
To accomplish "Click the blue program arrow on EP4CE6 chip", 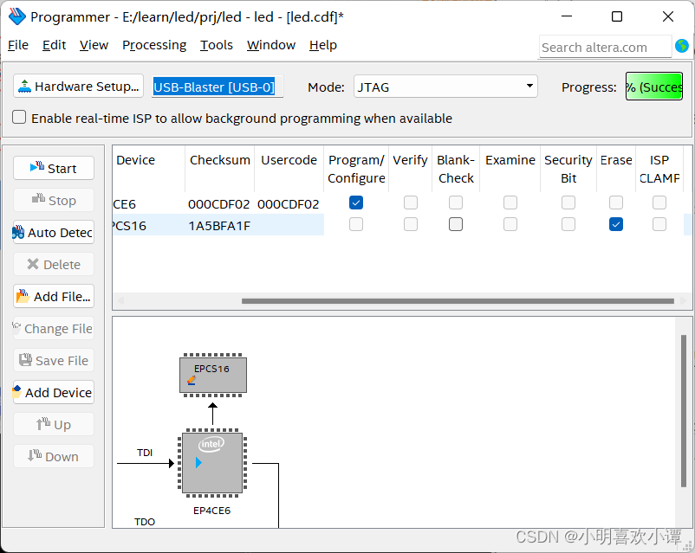I will (198, 463).
